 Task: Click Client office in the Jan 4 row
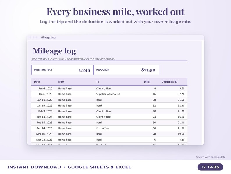(x=103, y=88)
